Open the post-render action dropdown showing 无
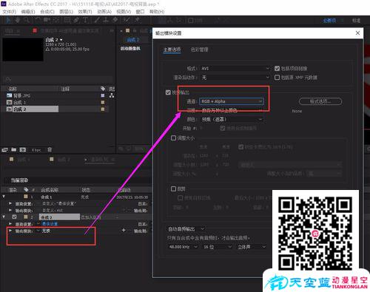 pos(235,78)
